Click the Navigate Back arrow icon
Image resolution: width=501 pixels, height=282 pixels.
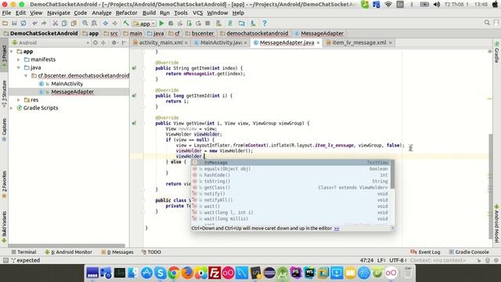tap(106, 23)
